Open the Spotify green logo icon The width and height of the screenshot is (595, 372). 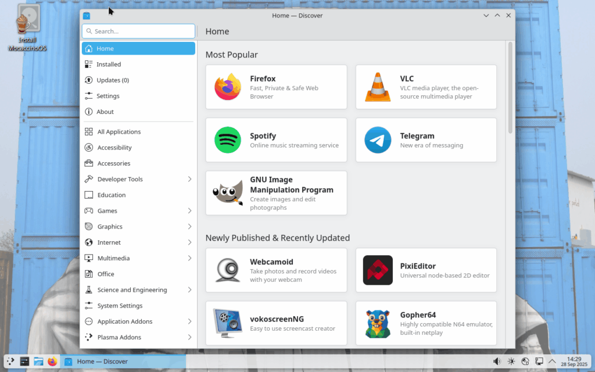pos(228,140)
